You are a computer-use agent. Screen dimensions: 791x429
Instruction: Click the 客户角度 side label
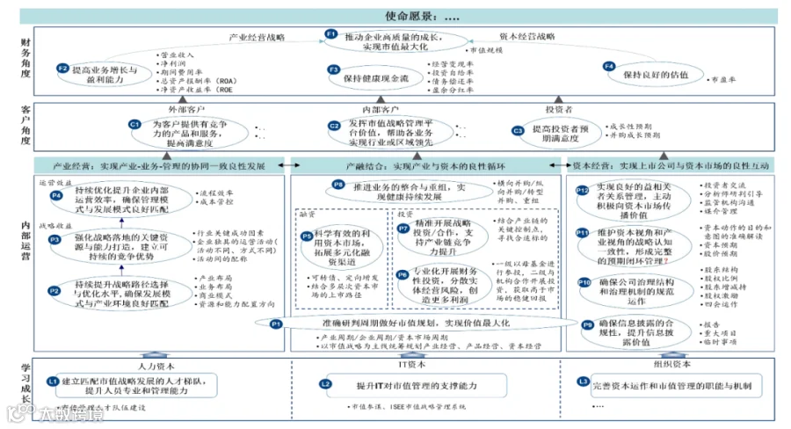[x=25, y=126]
